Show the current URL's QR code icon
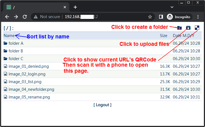The height and width of the screenshot is (127, 205). point(197,27)
